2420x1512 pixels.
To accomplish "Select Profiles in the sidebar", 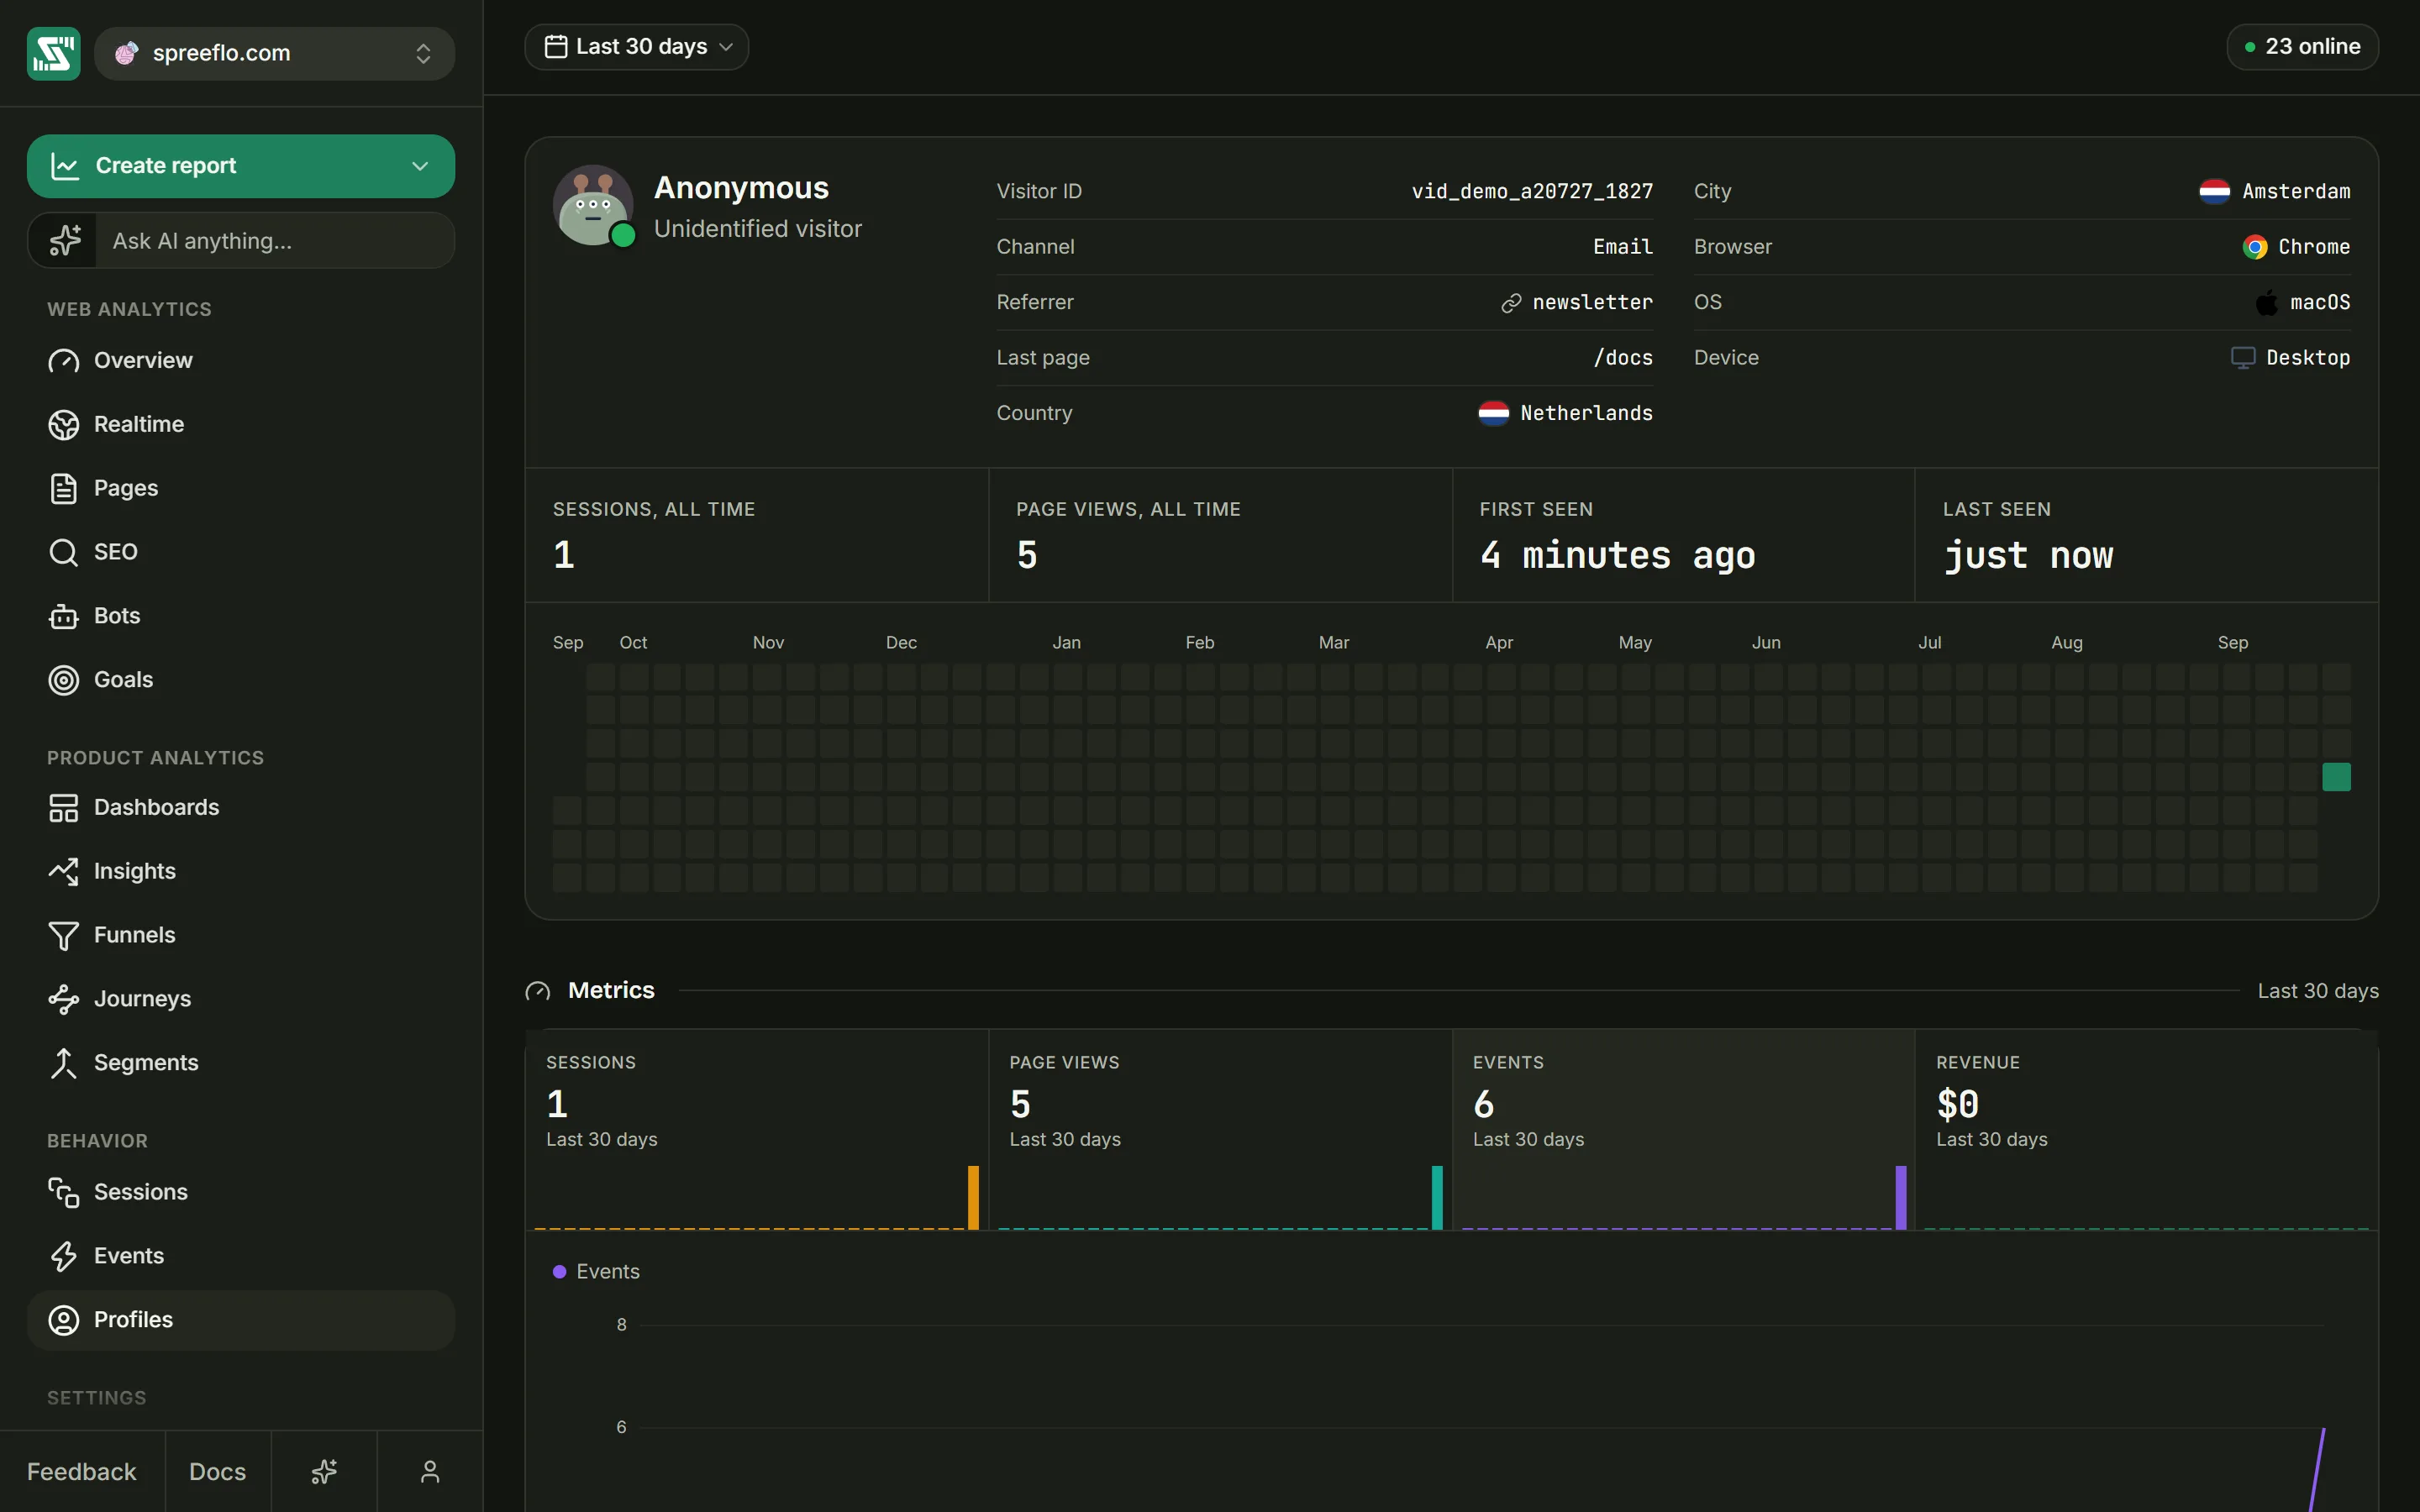I will (x=241, y=1320).
